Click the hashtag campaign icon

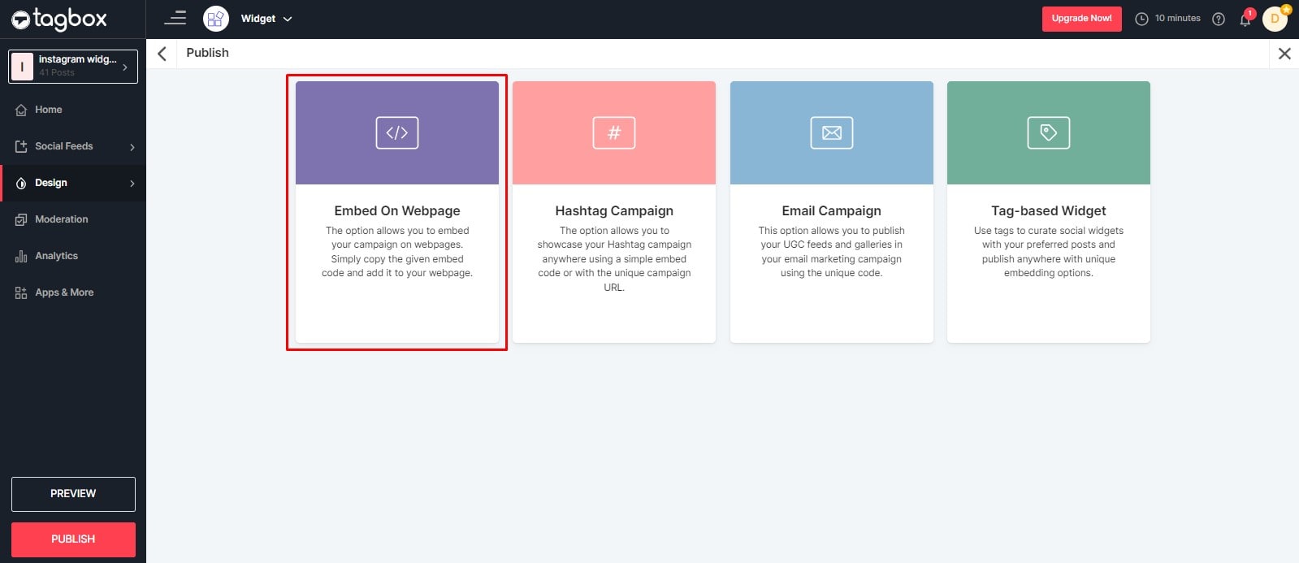pyautogui.click(x=613, y=132)
